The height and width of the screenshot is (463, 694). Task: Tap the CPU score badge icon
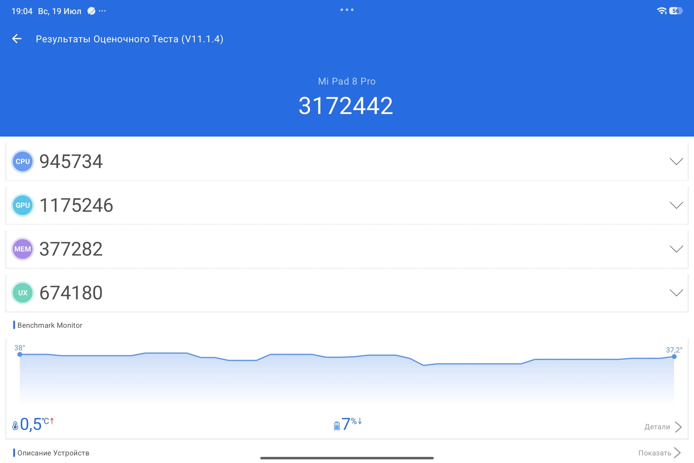(x=22, y=162)
